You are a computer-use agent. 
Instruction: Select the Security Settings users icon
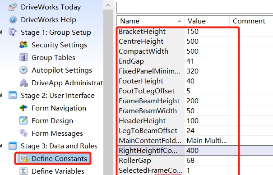coord(23,45)
